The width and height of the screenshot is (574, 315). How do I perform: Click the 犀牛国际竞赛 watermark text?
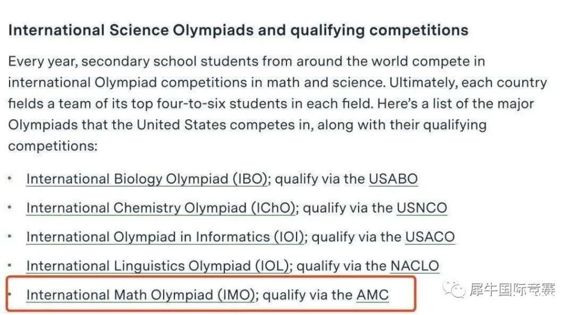pos(512,289)
